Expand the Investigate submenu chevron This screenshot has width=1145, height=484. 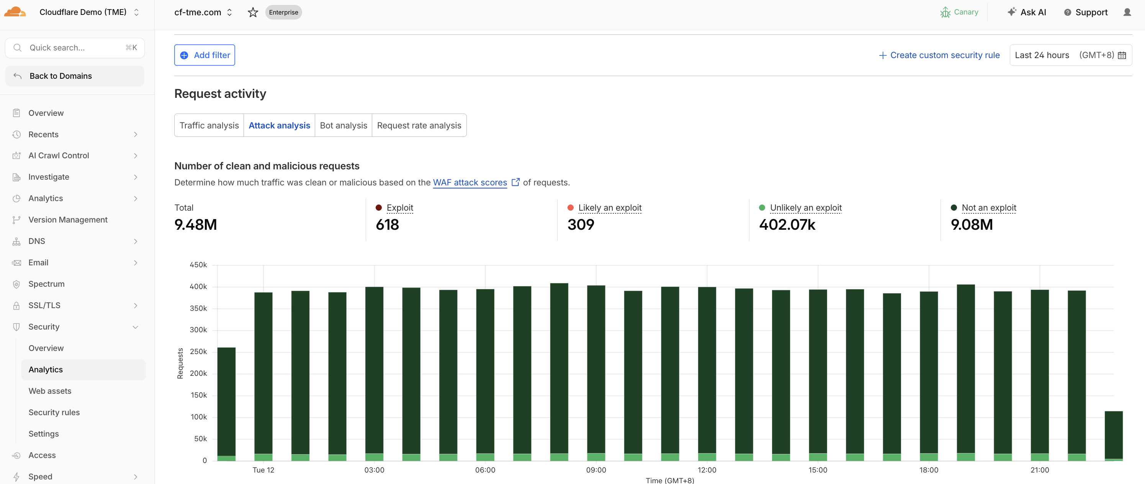[x=136, y=177]
